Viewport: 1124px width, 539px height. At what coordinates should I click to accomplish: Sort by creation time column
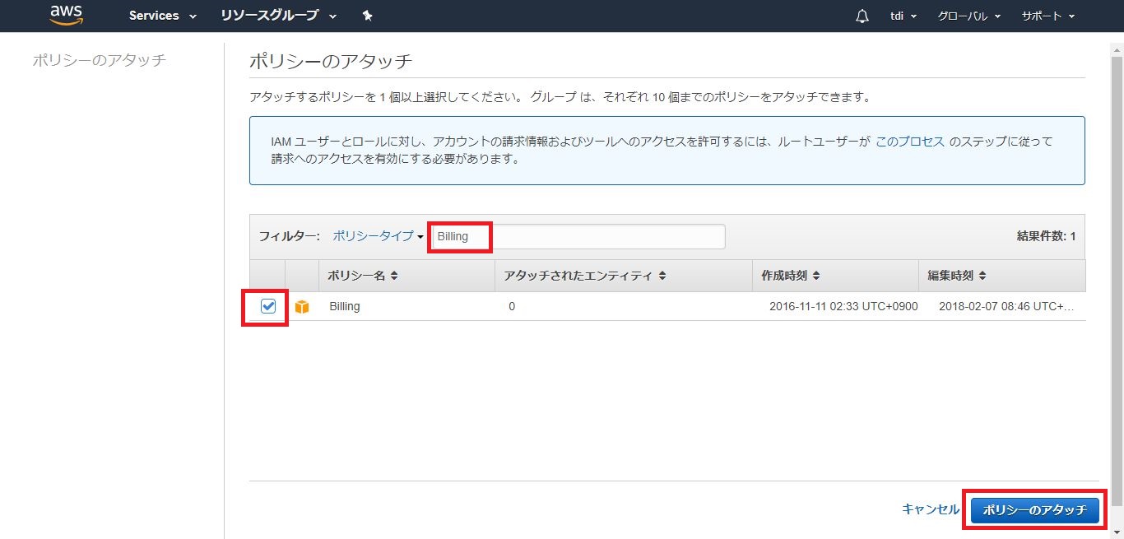click(815, 276)
